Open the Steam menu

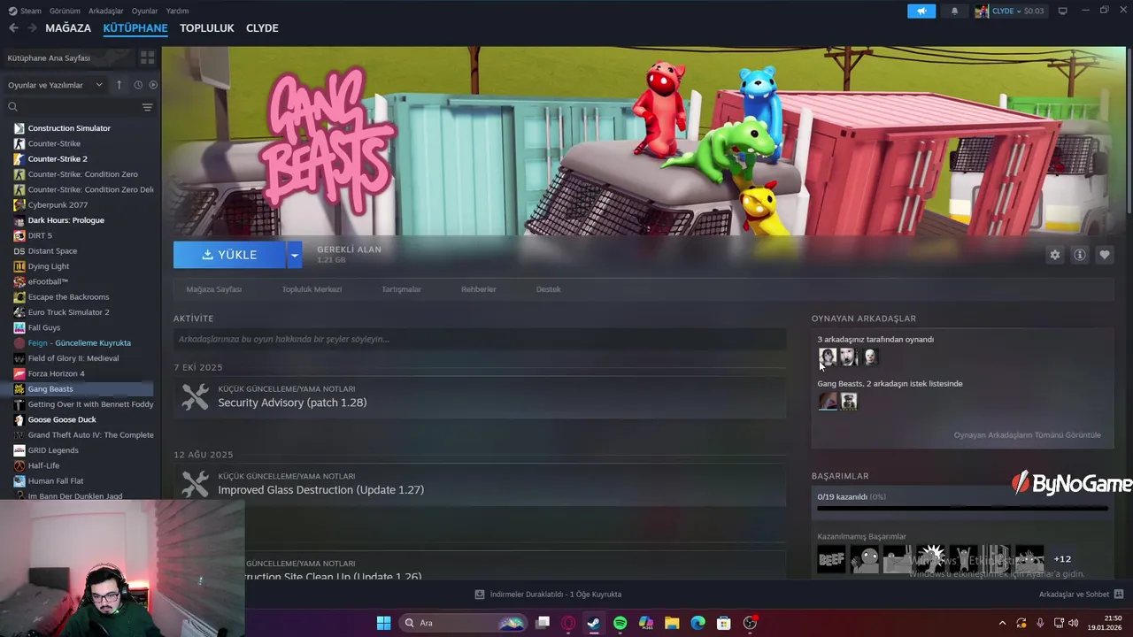[25, 11]
